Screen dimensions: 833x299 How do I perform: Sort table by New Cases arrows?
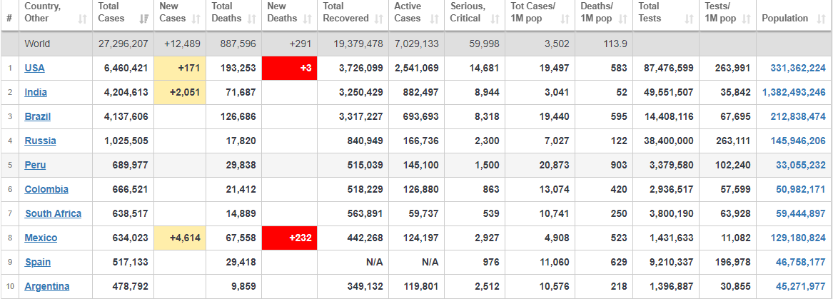(x=196, y=19)
